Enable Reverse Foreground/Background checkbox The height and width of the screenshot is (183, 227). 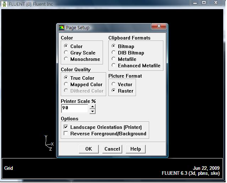point(66,134)
